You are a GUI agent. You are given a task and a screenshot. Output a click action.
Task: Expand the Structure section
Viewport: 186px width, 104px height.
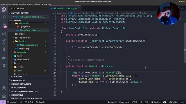17,77
